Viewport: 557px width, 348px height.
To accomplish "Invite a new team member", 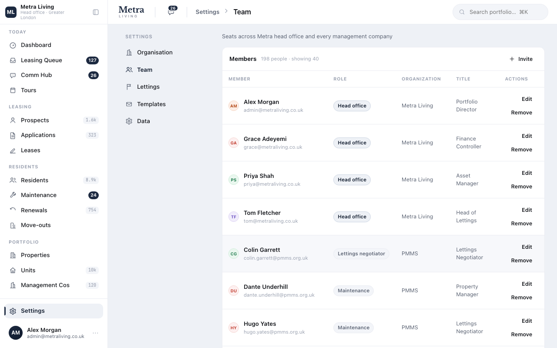I will coord(521,59).
